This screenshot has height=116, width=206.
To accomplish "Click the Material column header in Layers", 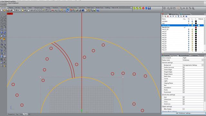I will coord(201,19).
